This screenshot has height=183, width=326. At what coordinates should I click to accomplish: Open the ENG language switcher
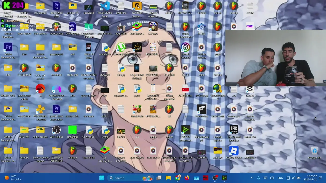coord(280,178)
